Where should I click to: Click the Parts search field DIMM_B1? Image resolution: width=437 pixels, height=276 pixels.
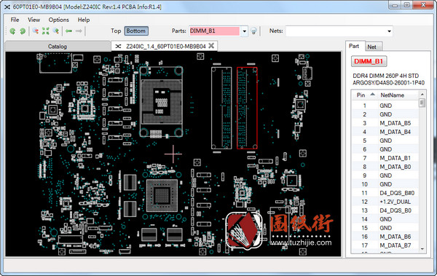[x=214, y=31]
